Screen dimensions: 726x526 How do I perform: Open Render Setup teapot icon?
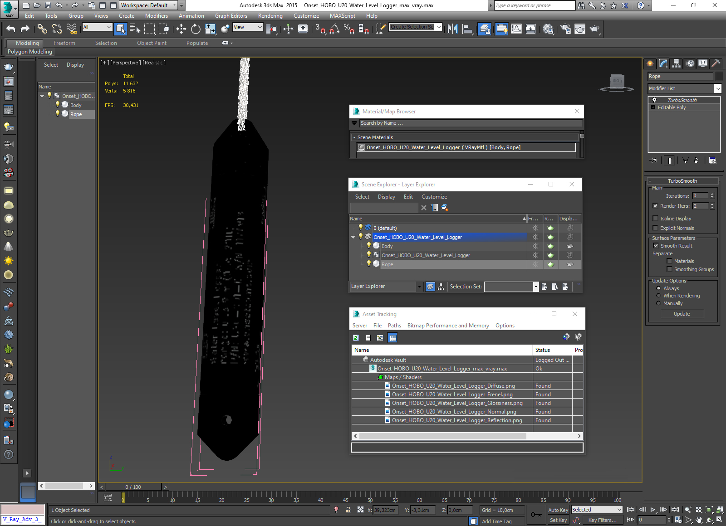(565, 29)
